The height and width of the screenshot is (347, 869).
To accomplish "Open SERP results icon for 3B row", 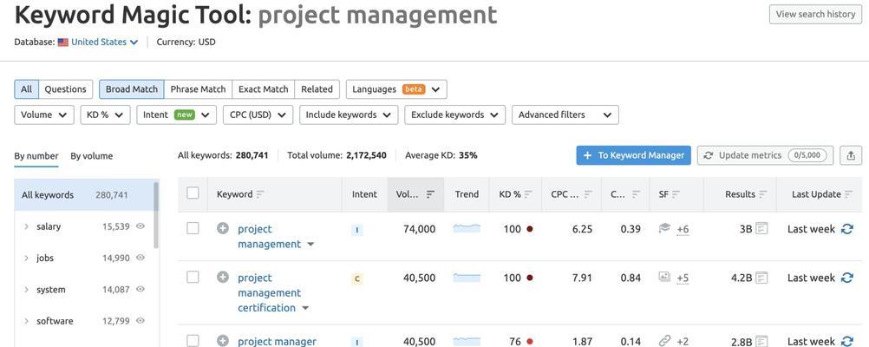I will point(761,228).
